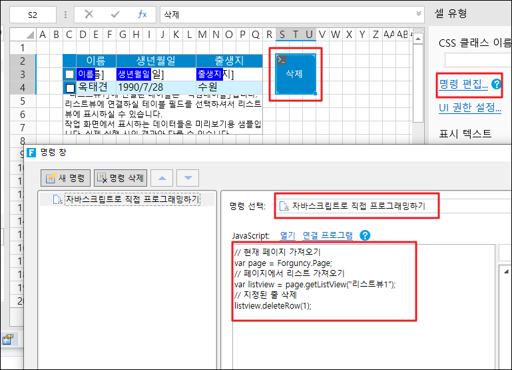
Task: Click the help icon beside 연결 프로그램
Action: (364, 235)
